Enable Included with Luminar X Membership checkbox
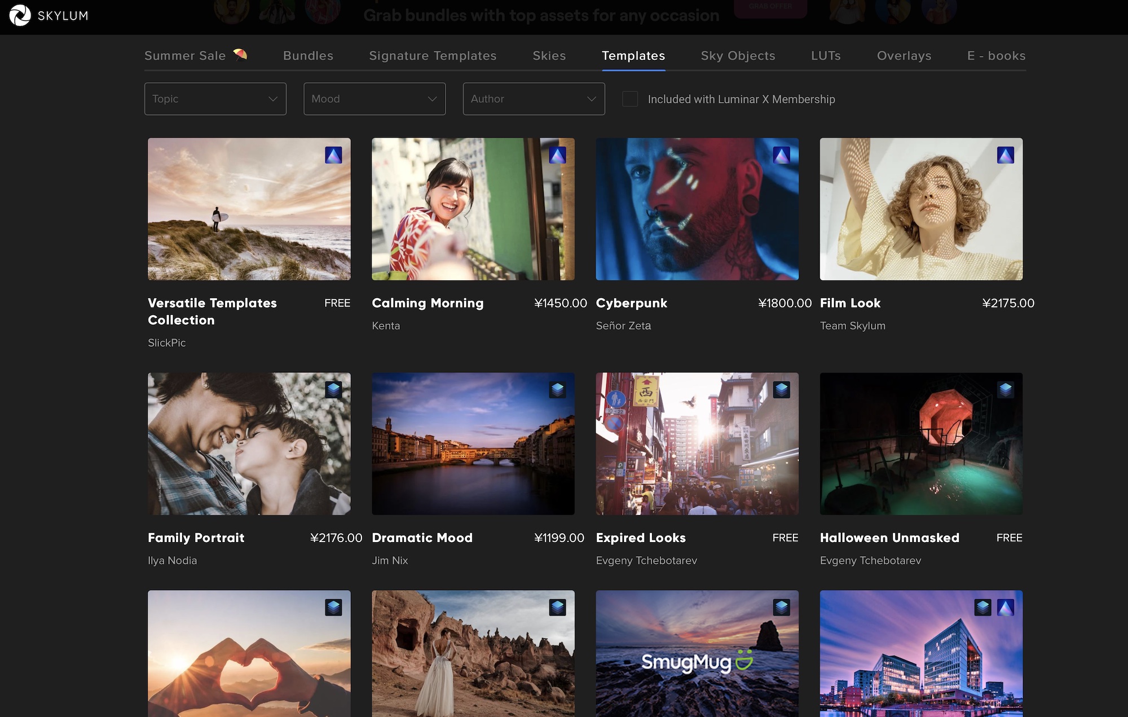The image size is (1128, 717). click(x=630, y=99)
